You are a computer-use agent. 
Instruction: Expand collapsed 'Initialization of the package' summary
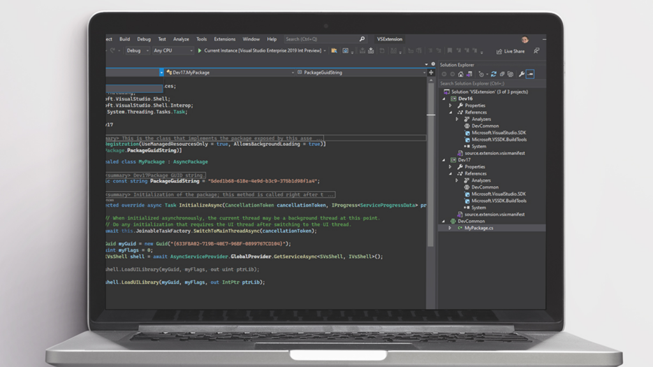[220, 194]
